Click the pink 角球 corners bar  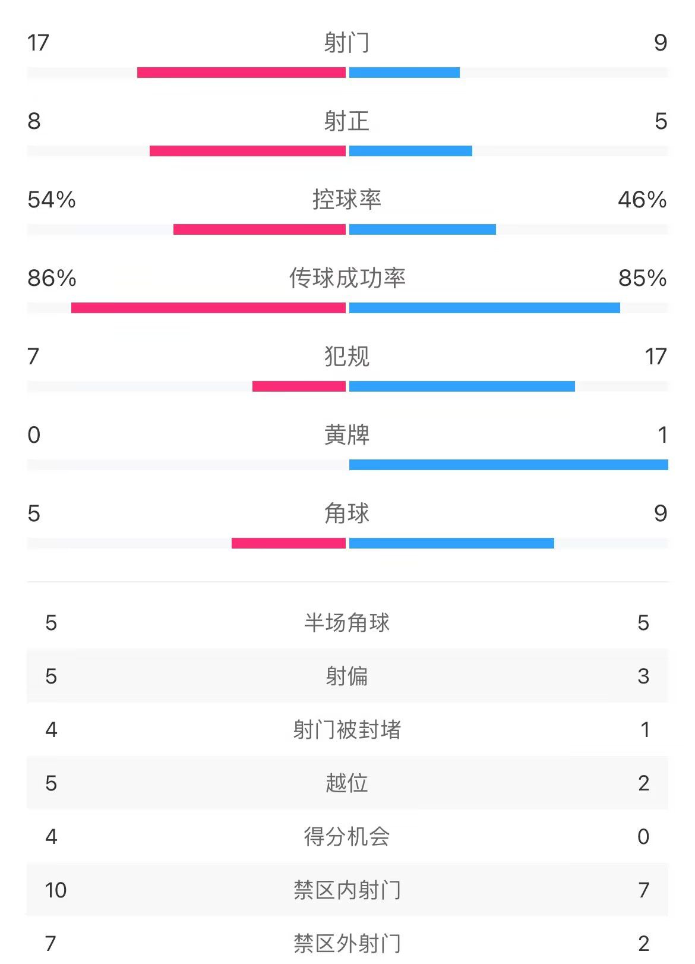coord(288,543)
